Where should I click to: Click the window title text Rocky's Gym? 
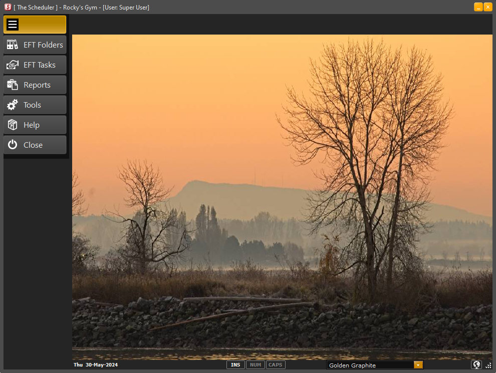(80, 8)
